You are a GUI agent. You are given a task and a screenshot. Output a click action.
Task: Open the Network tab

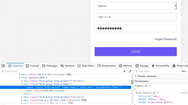coord(67,66)
